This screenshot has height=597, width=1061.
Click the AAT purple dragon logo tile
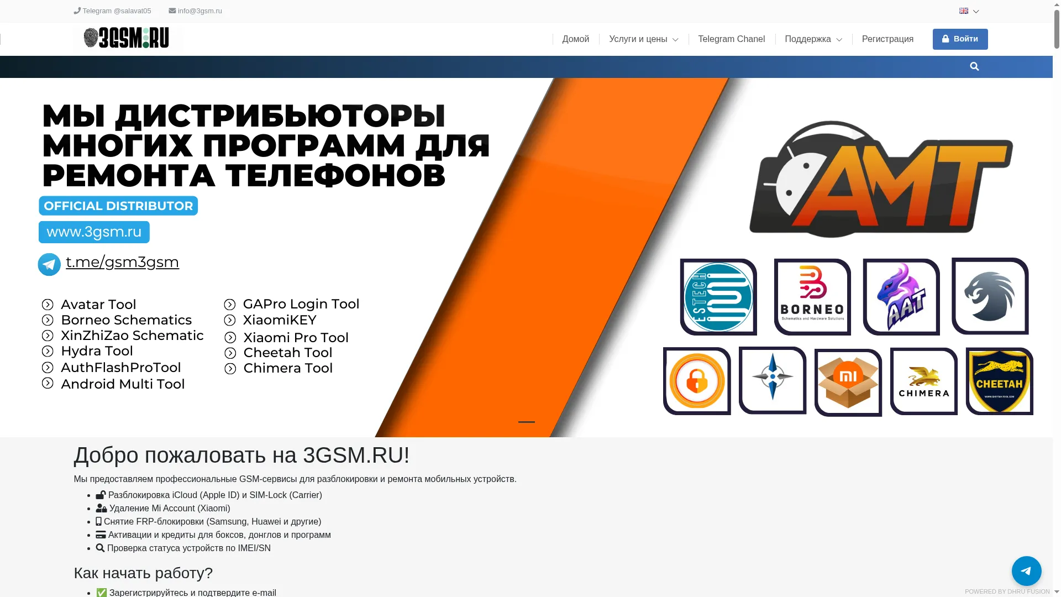(x=901, y=297)
